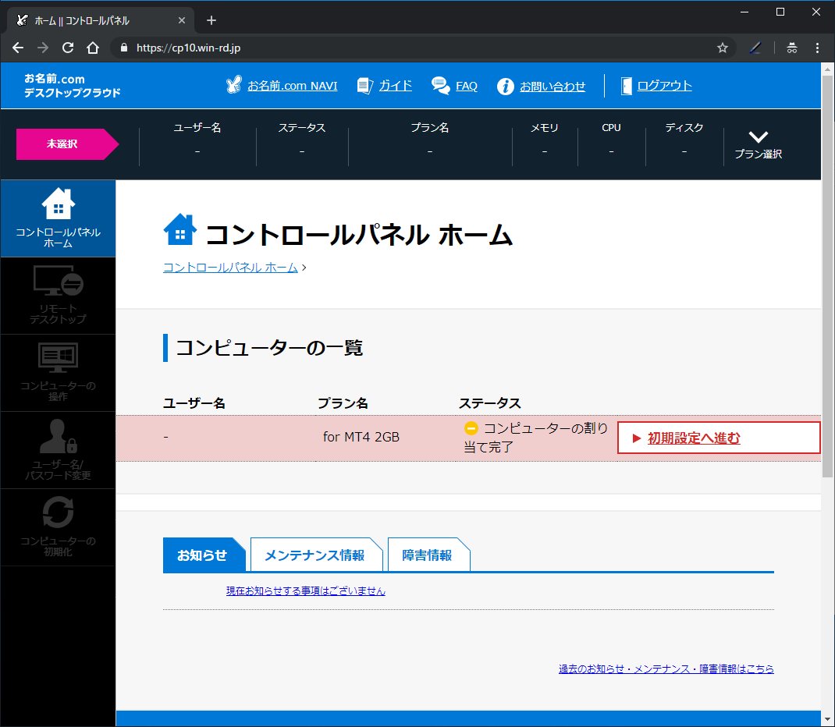Expand the プラン選択 chevron
Image resolution: width=835 pixels, height=727 pixels.
[x=759, y=137]
